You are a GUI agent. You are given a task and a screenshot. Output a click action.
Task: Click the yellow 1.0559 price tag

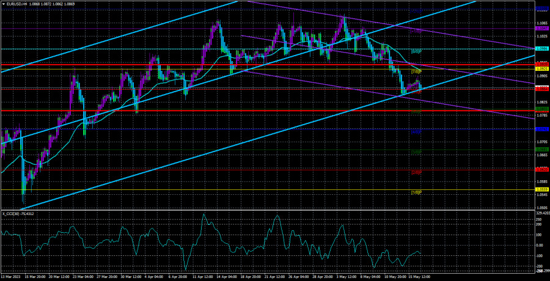(x=541, y=189)
